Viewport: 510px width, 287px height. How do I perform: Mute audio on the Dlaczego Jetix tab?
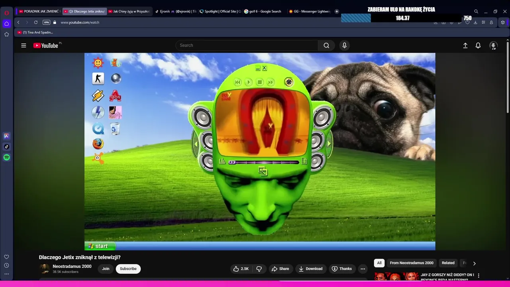coord(71,12)
